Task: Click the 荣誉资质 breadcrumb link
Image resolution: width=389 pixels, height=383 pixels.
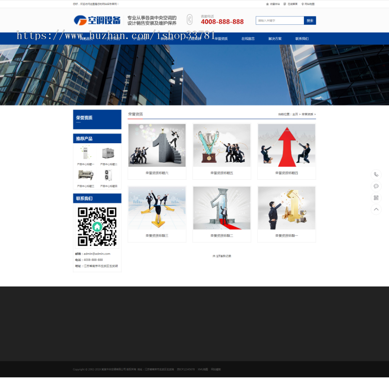Action: [x=307, y=114]
